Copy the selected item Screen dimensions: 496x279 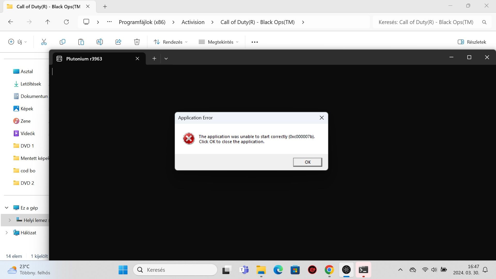tap(63, 42)
